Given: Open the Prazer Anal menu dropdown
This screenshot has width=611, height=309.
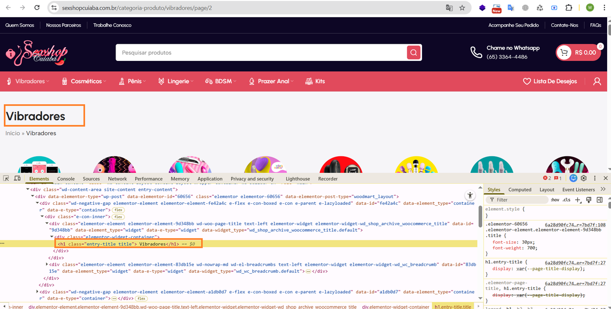Looking at the screenshot, I should (271, 81).
